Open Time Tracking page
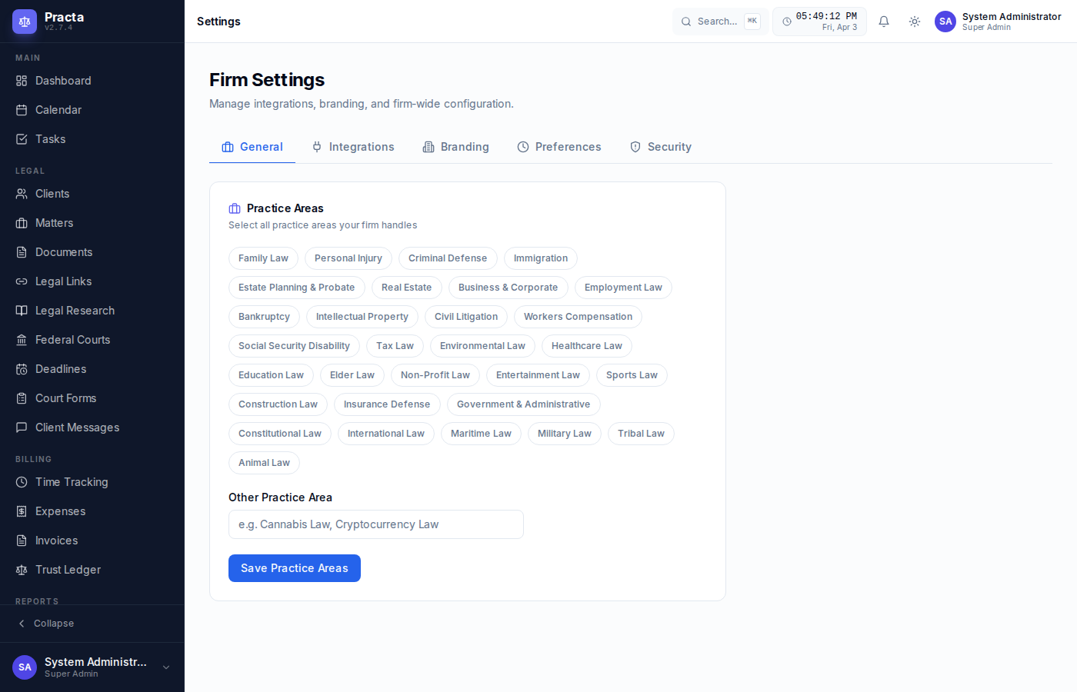1077x692 pixels. coord(92,482)
